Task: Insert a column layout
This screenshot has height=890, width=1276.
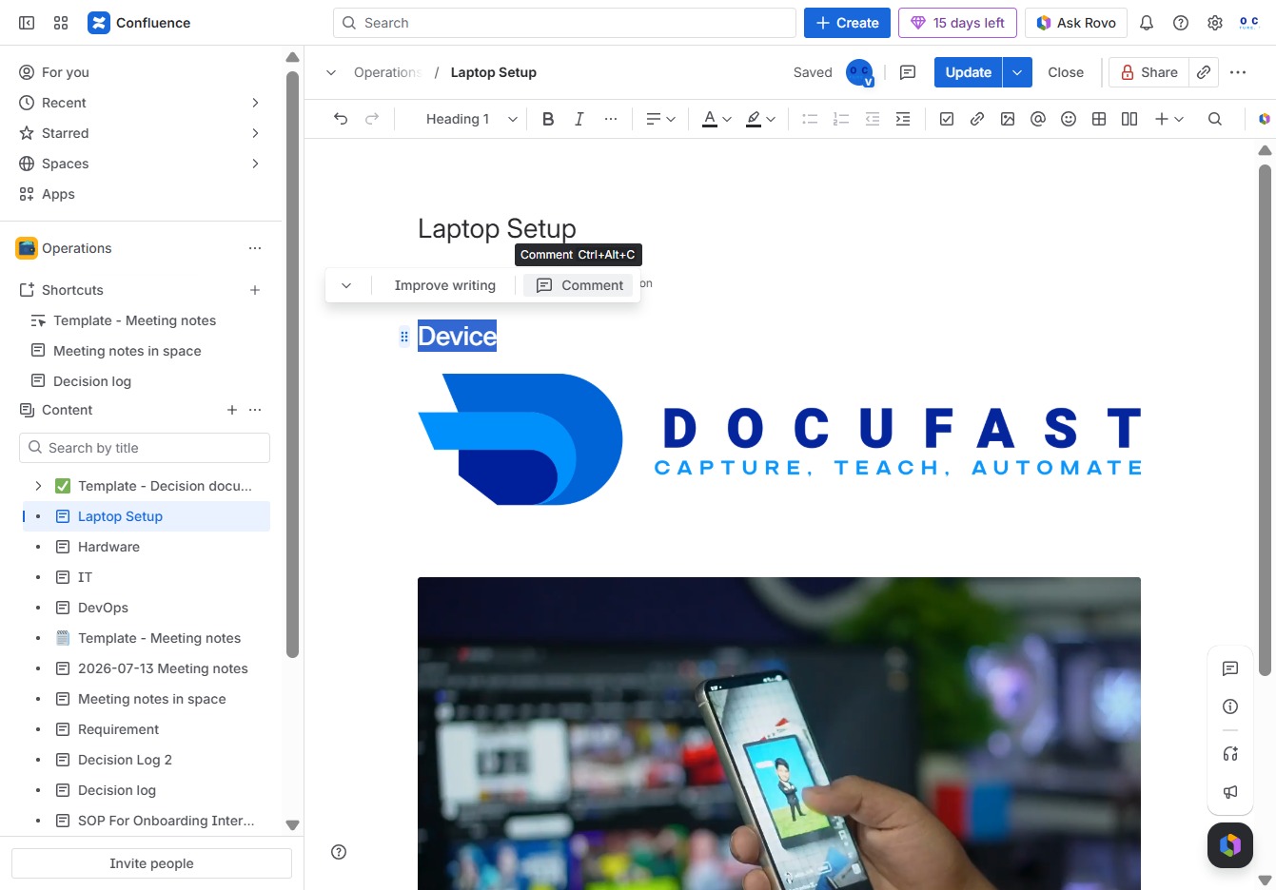Action: pyautogui.click(x=1129, y=119)
